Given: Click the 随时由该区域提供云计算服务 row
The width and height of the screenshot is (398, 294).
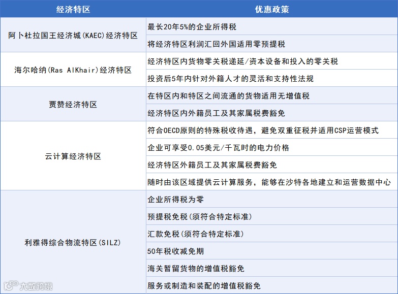Looking at the screenshot, I should (x=272, y=182).
